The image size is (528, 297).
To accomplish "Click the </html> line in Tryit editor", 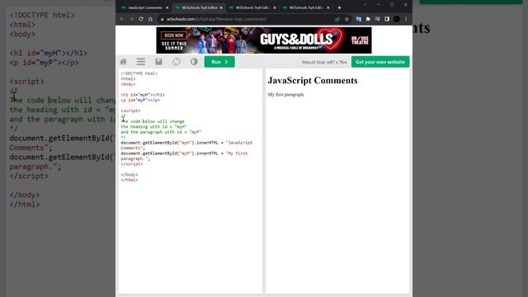I will pyautogui.click(x=130, y=180).
